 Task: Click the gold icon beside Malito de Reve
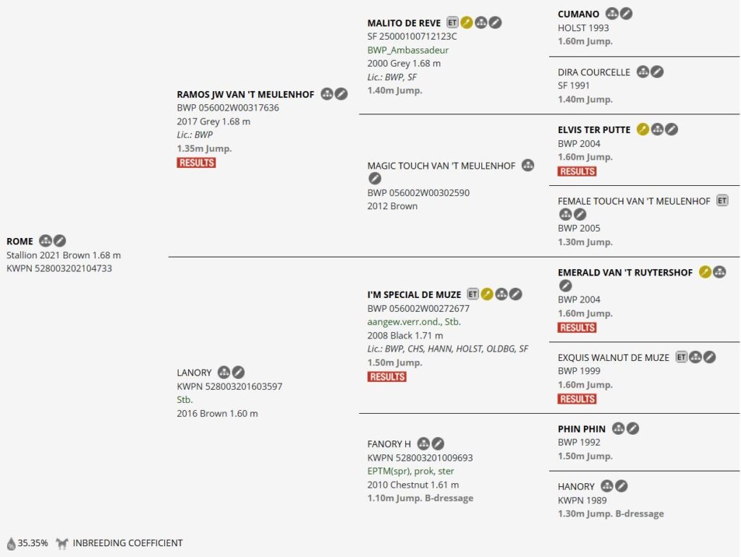click(x=467, y=22)
